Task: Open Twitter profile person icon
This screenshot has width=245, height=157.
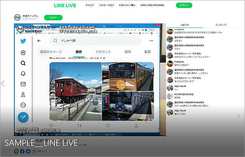Action: click(23, 95)
